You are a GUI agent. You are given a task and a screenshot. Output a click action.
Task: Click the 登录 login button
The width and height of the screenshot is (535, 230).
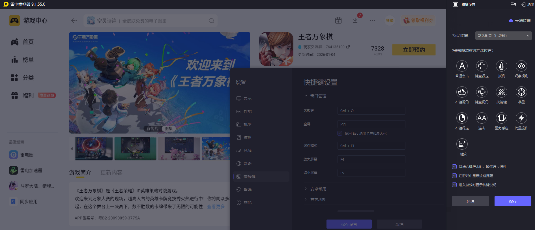[390, 20]
